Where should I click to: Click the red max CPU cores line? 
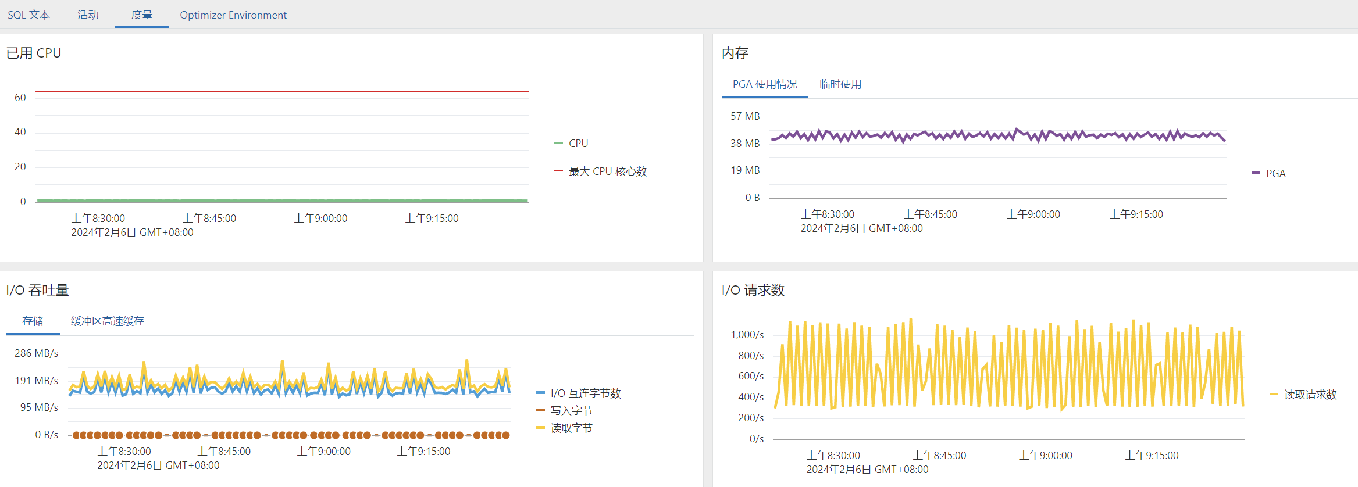[282, 91]
